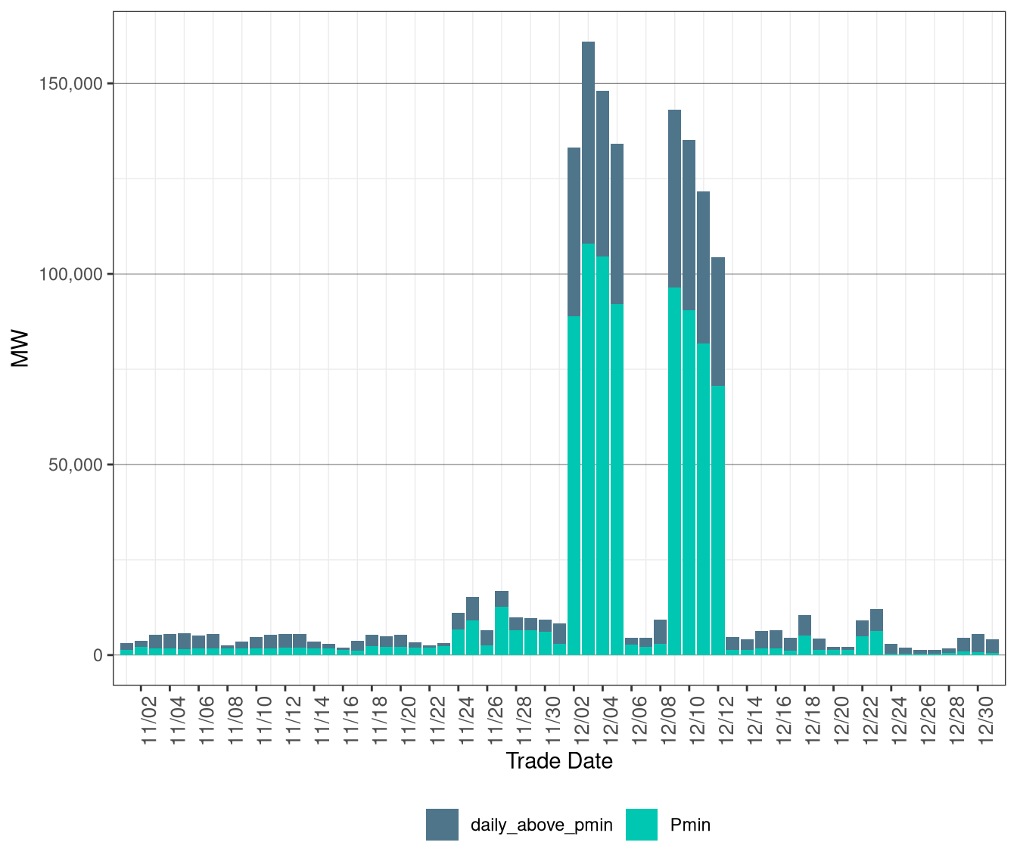Viewport: 1017px width, 864px height.
Task: Click the 50,000 y-axis tick label
Action: 75,465
